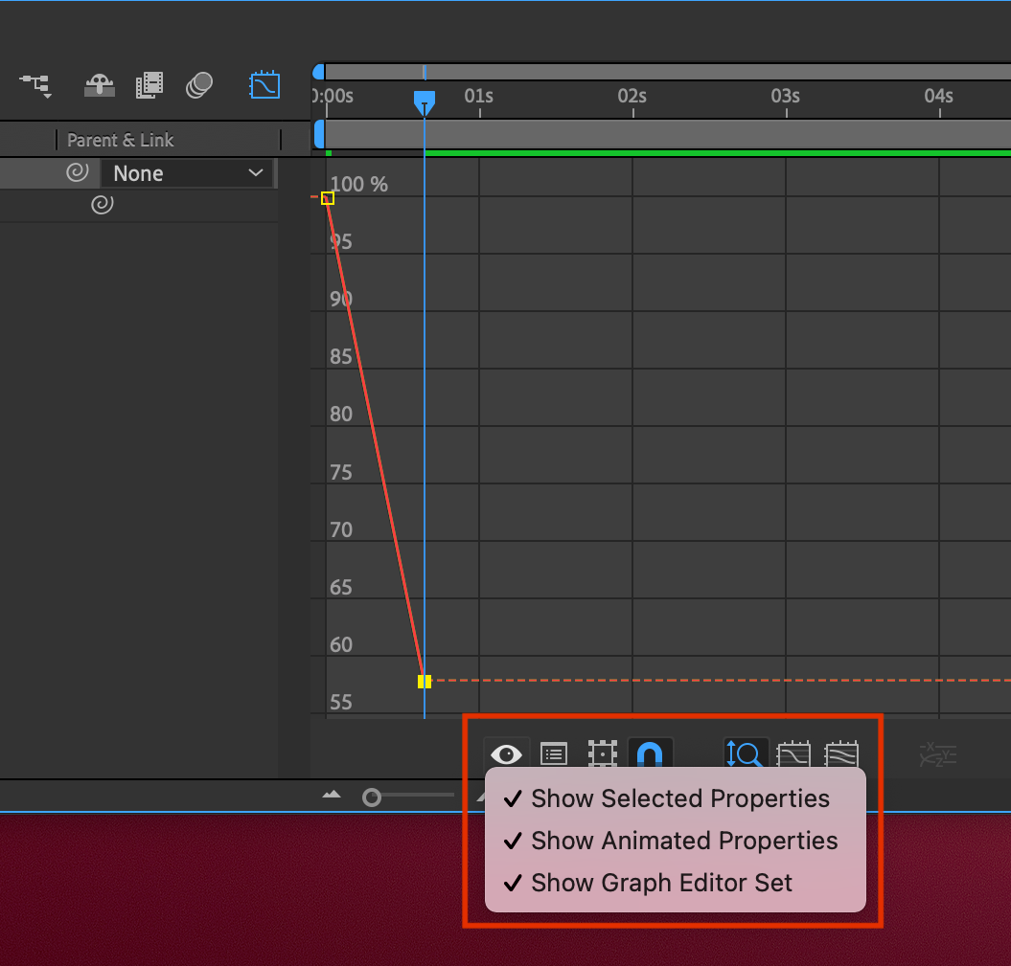Click Fit all graphs to view
Viewport: 1011px width, 966px height.
click(x=841, y=754)
